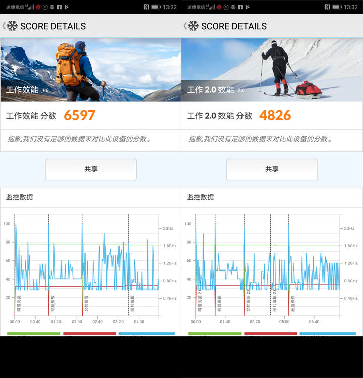363x378 pixels.
Task: Tap the orange 4826 score value
Action: (x=275, y=116)
